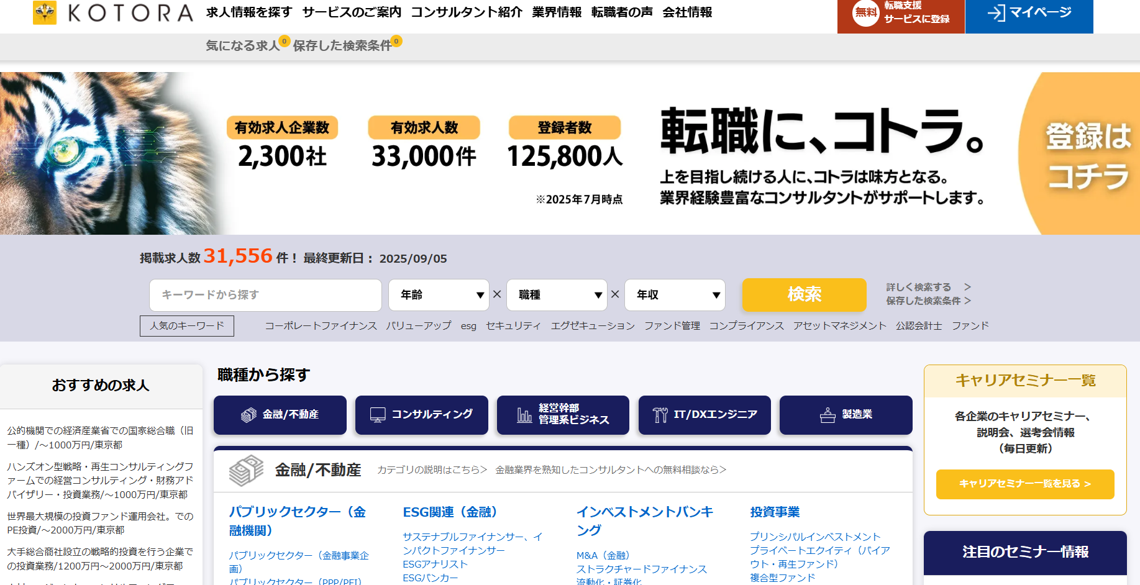Click the ファンド管理 keyword
Viewport: 1140px width, 585px height.
coord(672,325)
